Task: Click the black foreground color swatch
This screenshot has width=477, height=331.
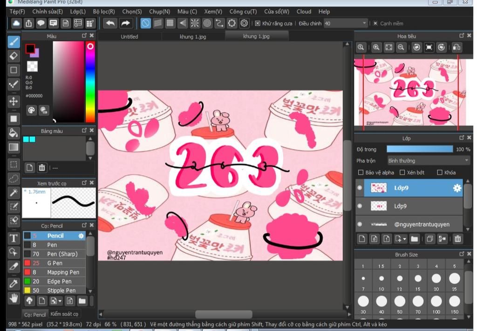Action: (x=30, y=48)
